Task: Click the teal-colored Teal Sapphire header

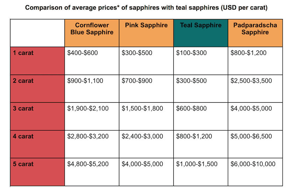Action: coord(201,25)
